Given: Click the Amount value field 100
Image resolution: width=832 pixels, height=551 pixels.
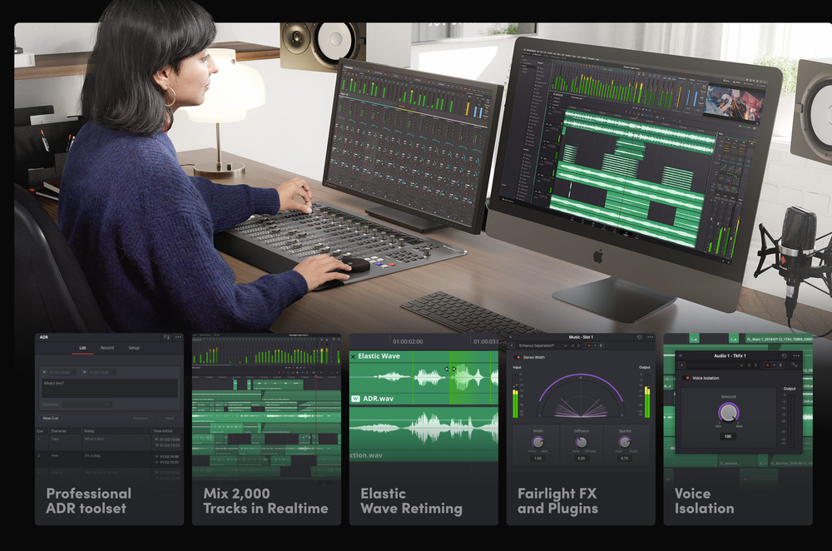Looking at the screenshot, I should click(727, 436).
